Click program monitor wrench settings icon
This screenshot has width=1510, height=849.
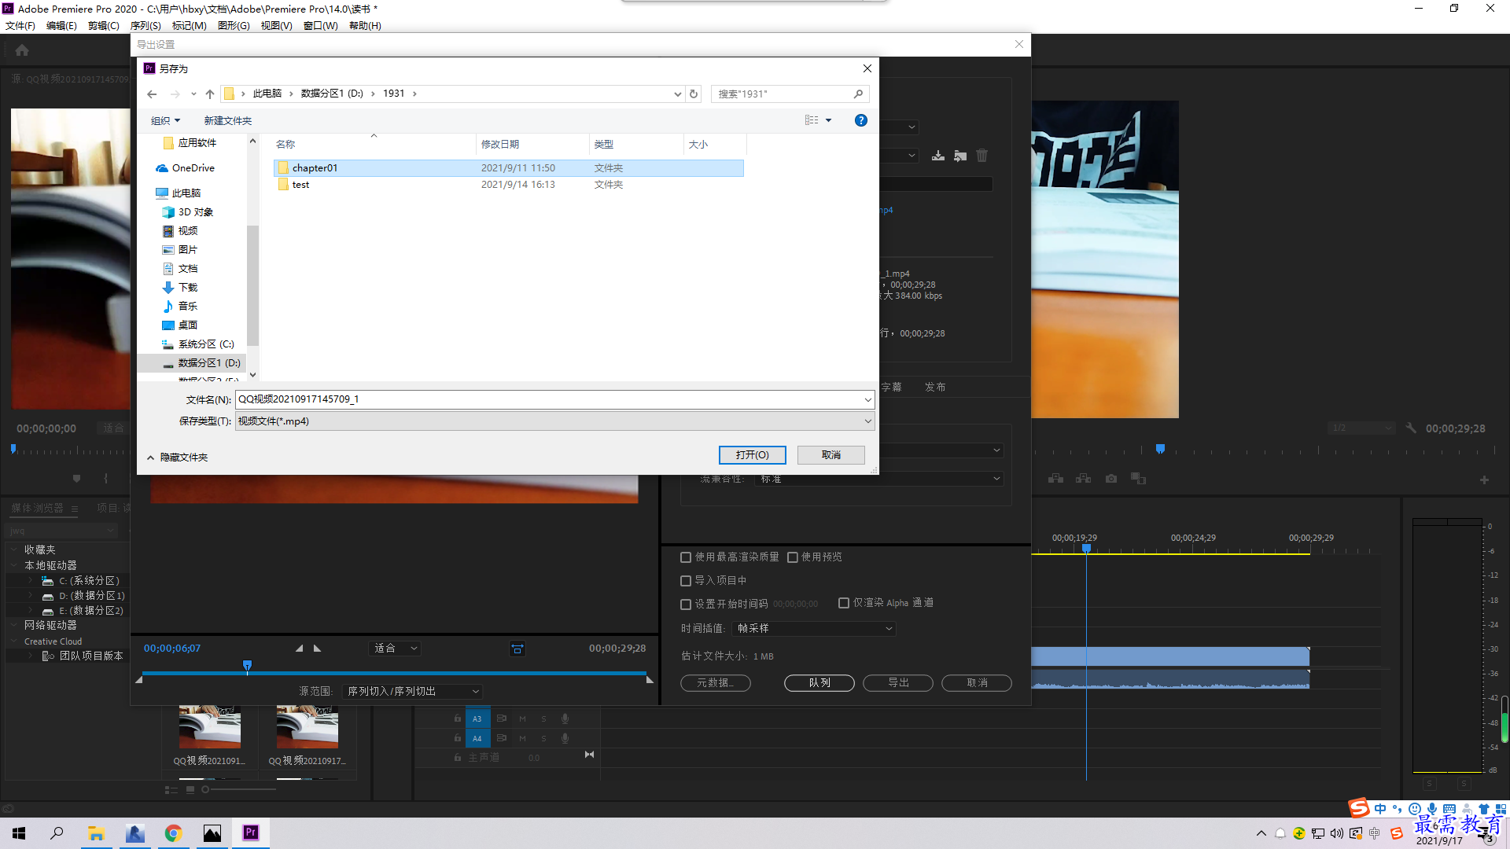coord(1411,428)
